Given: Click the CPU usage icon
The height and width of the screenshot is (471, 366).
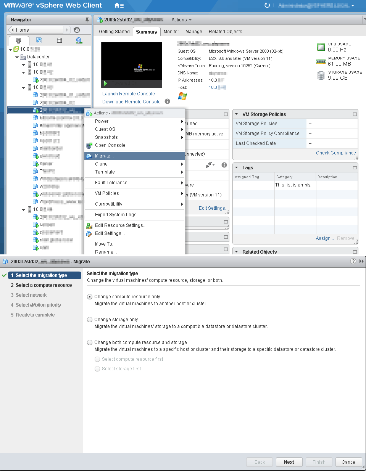Looking at the screenshot, I should [321, 47].
